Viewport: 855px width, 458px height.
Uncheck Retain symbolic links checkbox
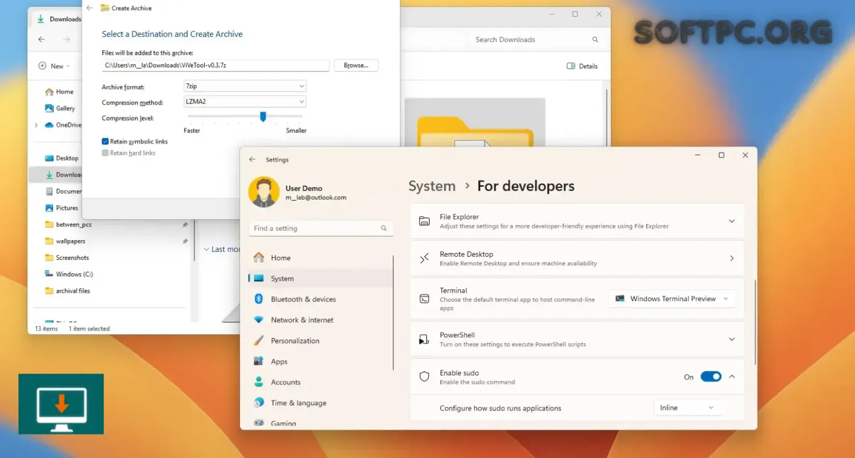[105, 141]
